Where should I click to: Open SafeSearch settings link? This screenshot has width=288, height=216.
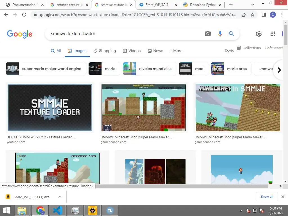coord(274,48)
